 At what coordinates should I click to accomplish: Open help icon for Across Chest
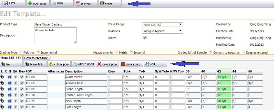tap(10, 83)
